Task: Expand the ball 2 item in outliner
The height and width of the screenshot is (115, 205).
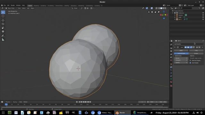Action: (x=175, y=19)
